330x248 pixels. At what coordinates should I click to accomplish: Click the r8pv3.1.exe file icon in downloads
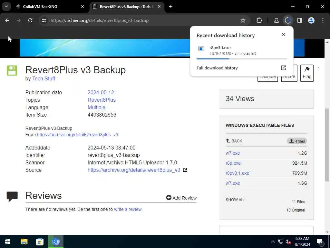[201, 49]
